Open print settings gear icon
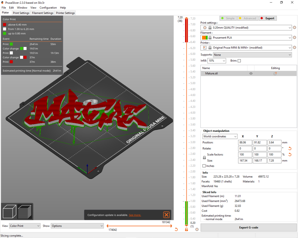This screenshot has height=238, width=298. [295, 28]
